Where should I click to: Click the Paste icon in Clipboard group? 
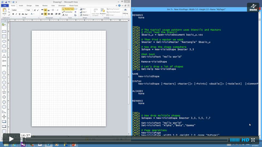click(x=4, y=11)
